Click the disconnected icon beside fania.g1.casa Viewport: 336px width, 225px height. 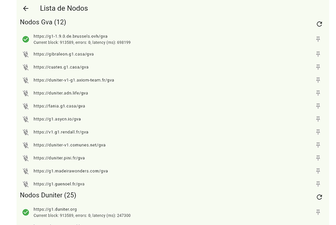click(26, 106)
